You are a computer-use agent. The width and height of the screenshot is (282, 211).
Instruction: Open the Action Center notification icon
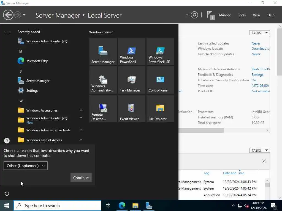273,206
